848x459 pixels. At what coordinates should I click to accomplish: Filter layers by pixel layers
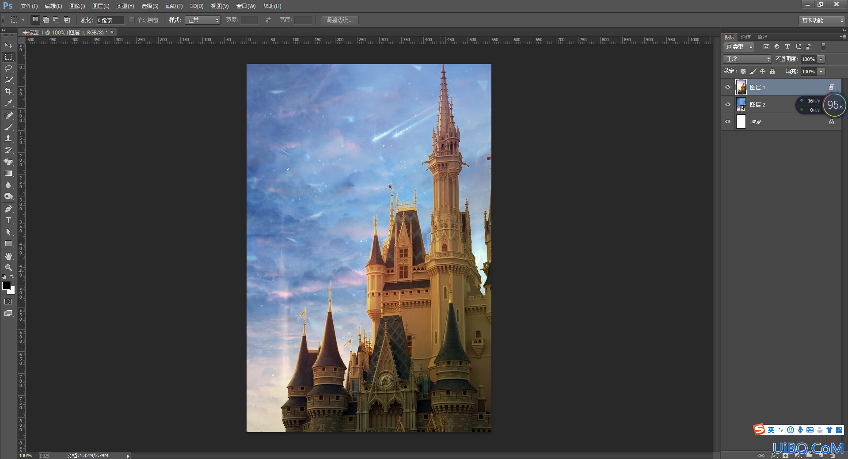pyautogui.click(x=766, y=46)
